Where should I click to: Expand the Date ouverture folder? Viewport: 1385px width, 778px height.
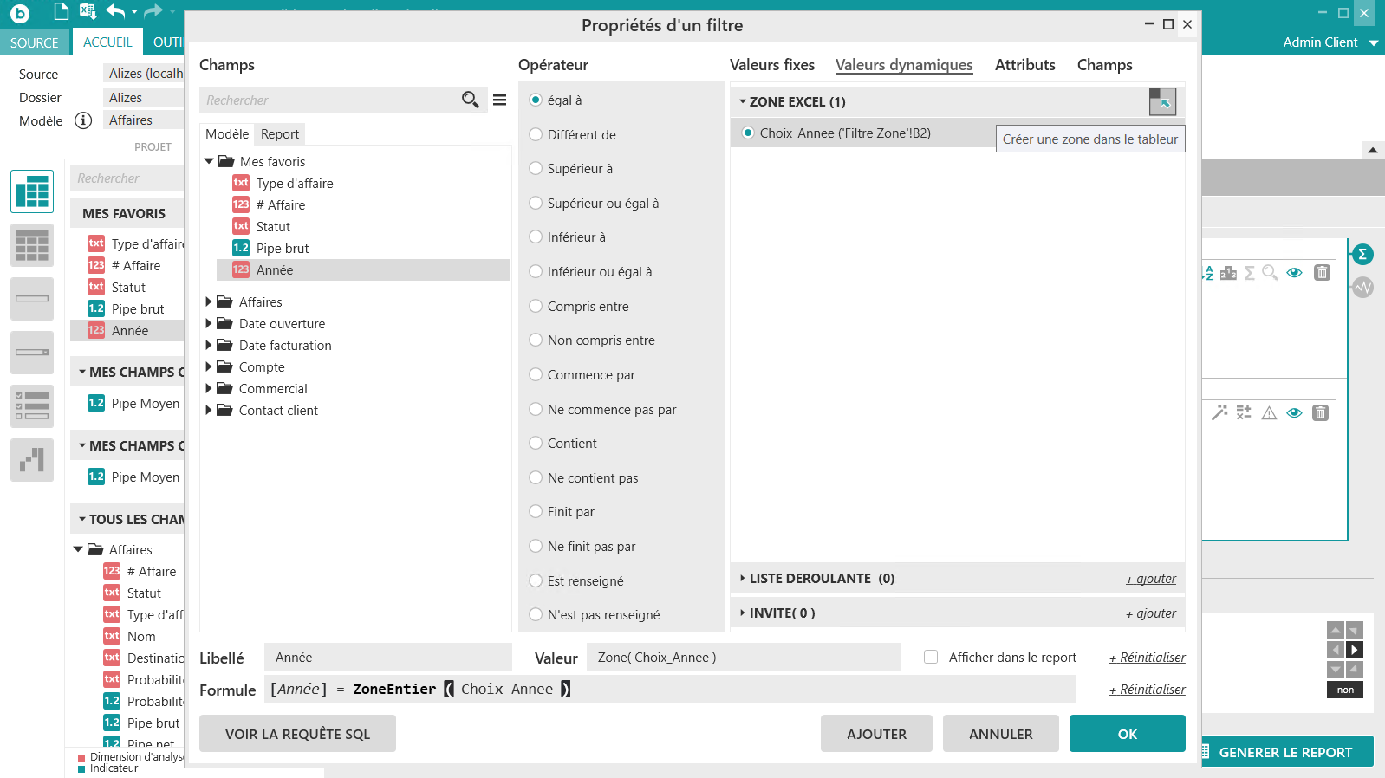point(209,323)
